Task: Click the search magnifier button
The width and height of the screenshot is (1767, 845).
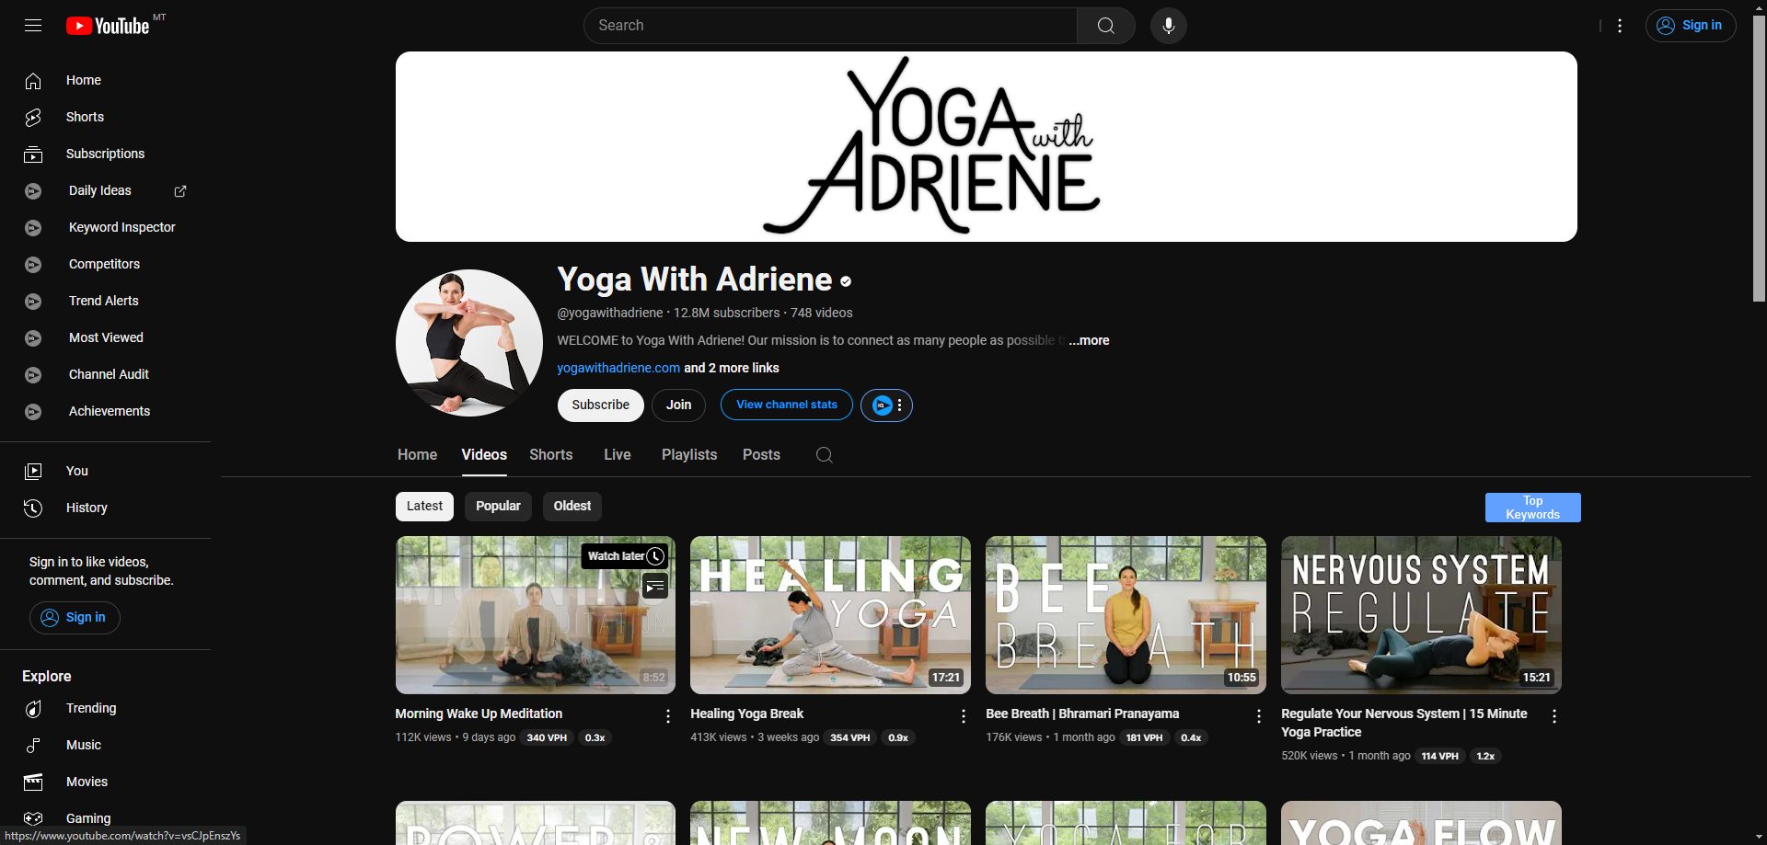Action: [1105, 26]
